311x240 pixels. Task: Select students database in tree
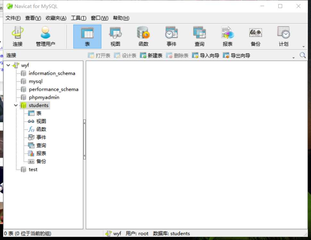click(38, 105)
